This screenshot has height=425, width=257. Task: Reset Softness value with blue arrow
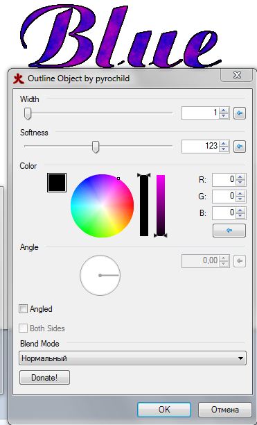tap(240, 147)
